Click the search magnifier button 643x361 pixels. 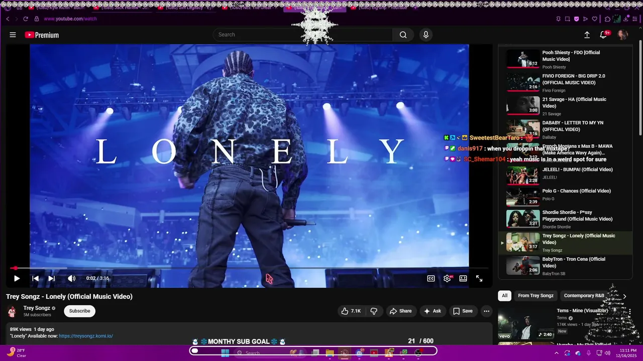click(403, 35)
